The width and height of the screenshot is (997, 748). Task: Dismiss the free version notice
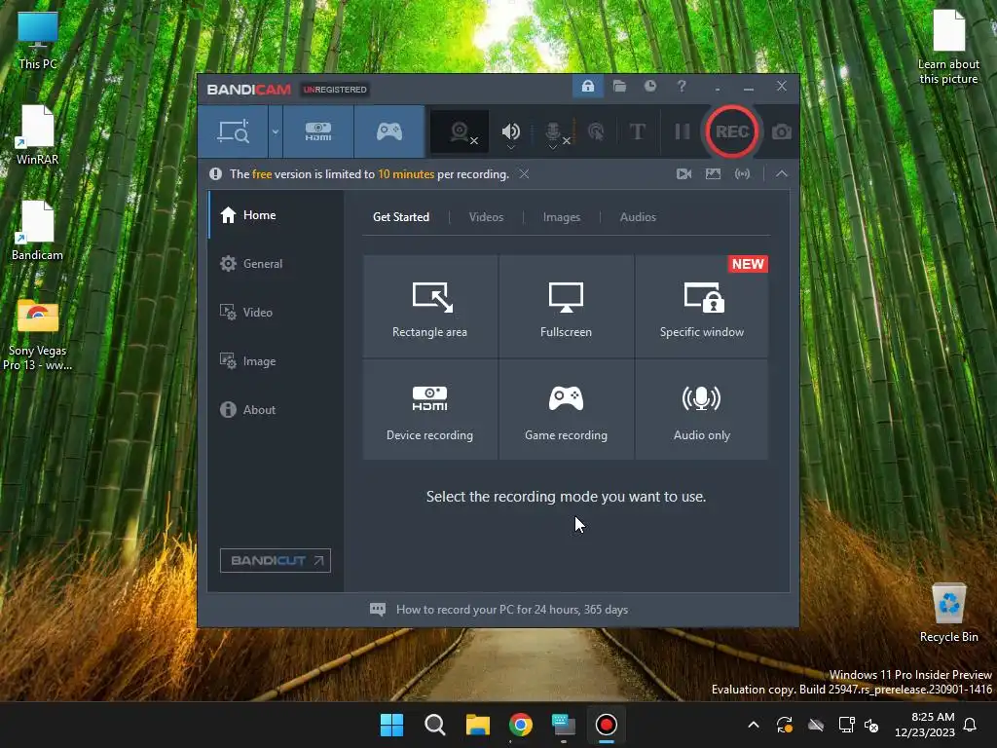[524, 173]
